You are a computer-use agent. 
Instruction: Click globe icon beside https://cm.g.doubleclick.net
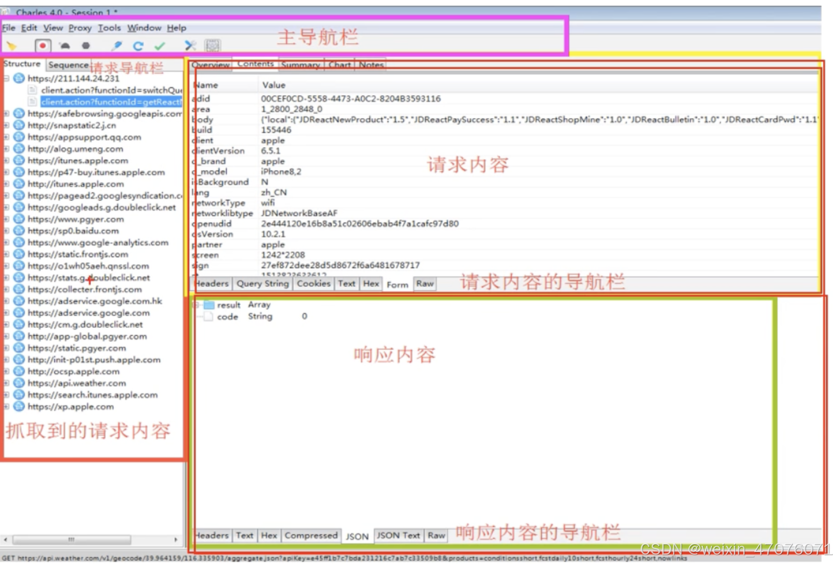[19, 324]
